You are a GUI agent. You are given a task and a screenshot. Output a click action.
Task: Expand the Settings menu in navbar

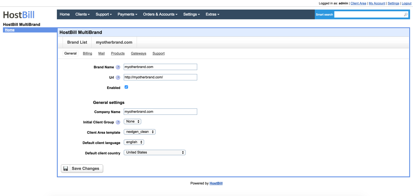[191, 14]
